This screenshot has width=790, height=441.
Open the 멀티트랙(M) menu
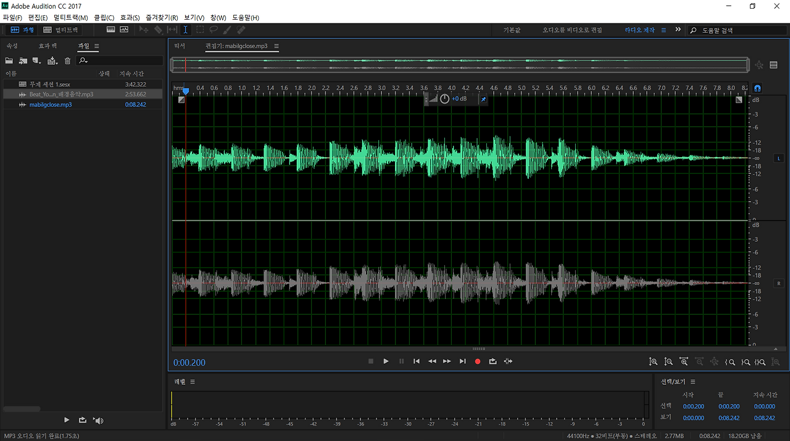click(71, 17)
